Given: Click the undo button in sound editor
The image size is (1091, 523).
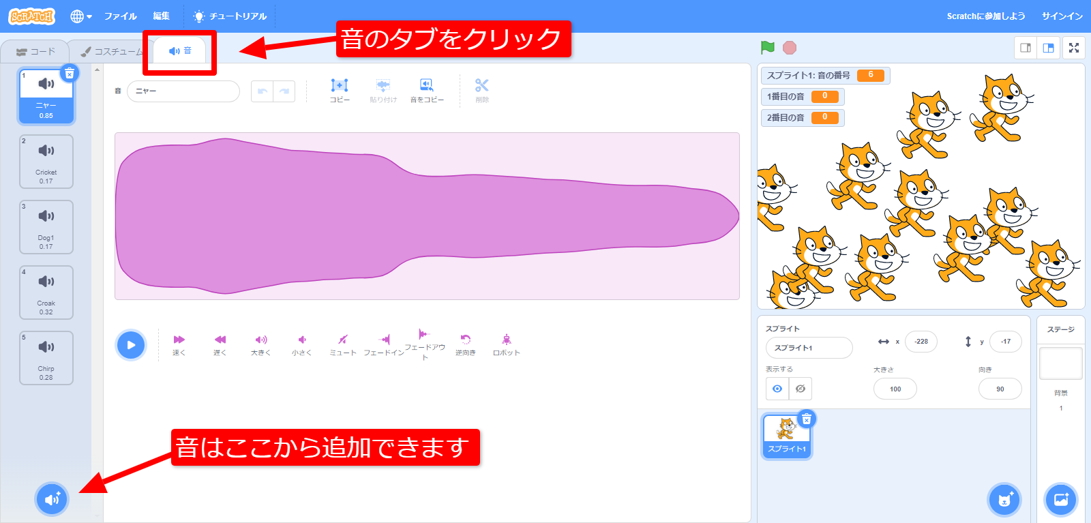Looking at the screenshot, I should pos(262,91).
